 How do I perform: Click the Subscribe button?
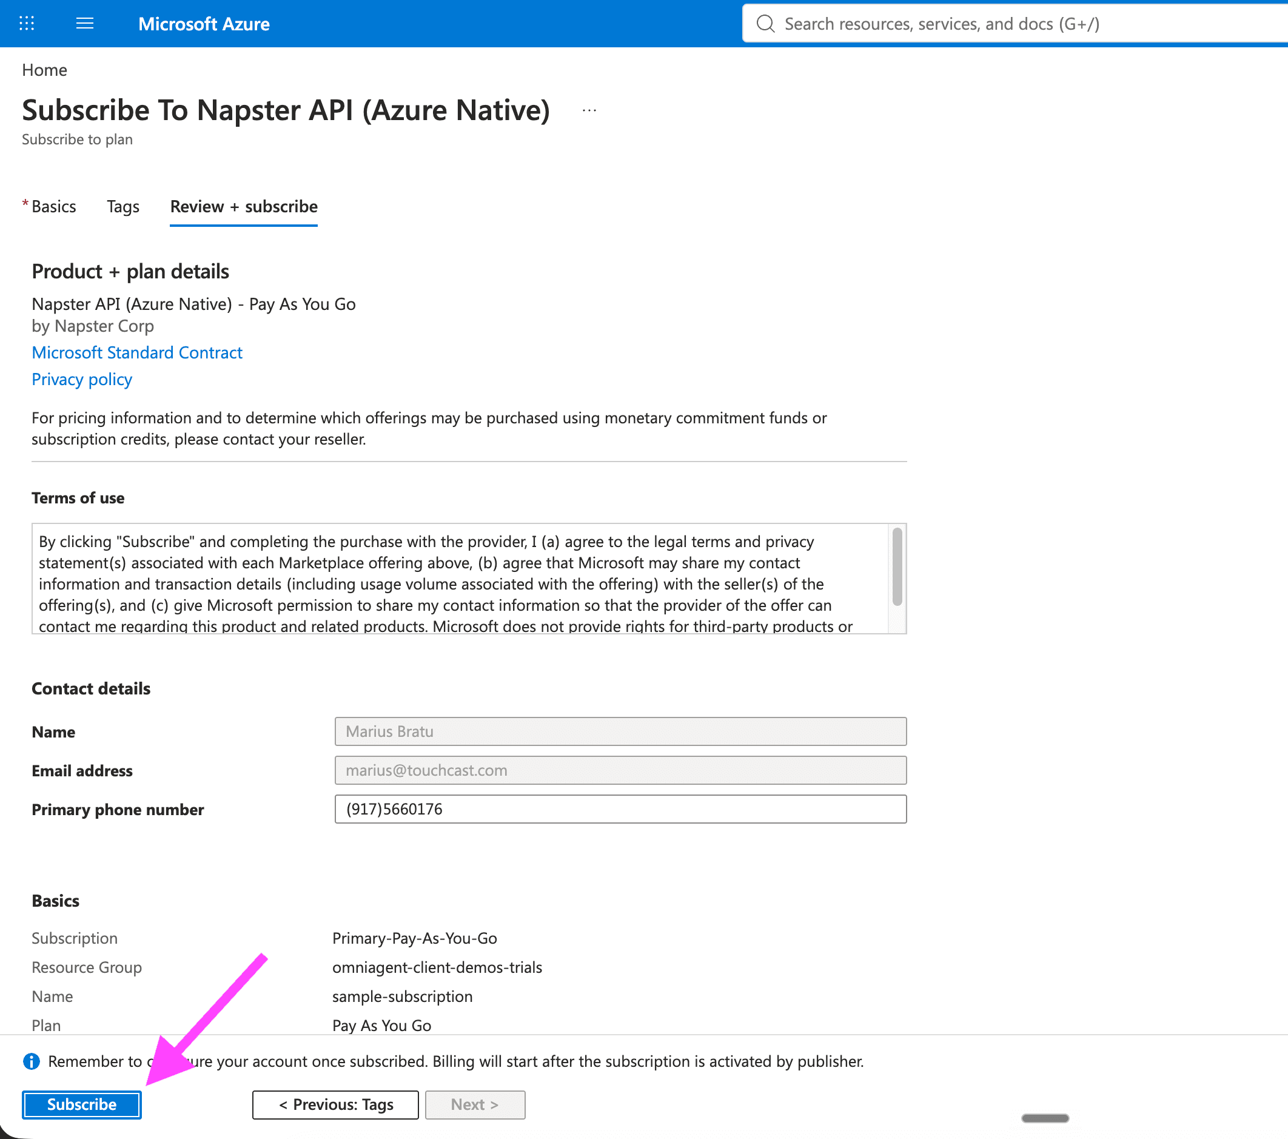82,1105
